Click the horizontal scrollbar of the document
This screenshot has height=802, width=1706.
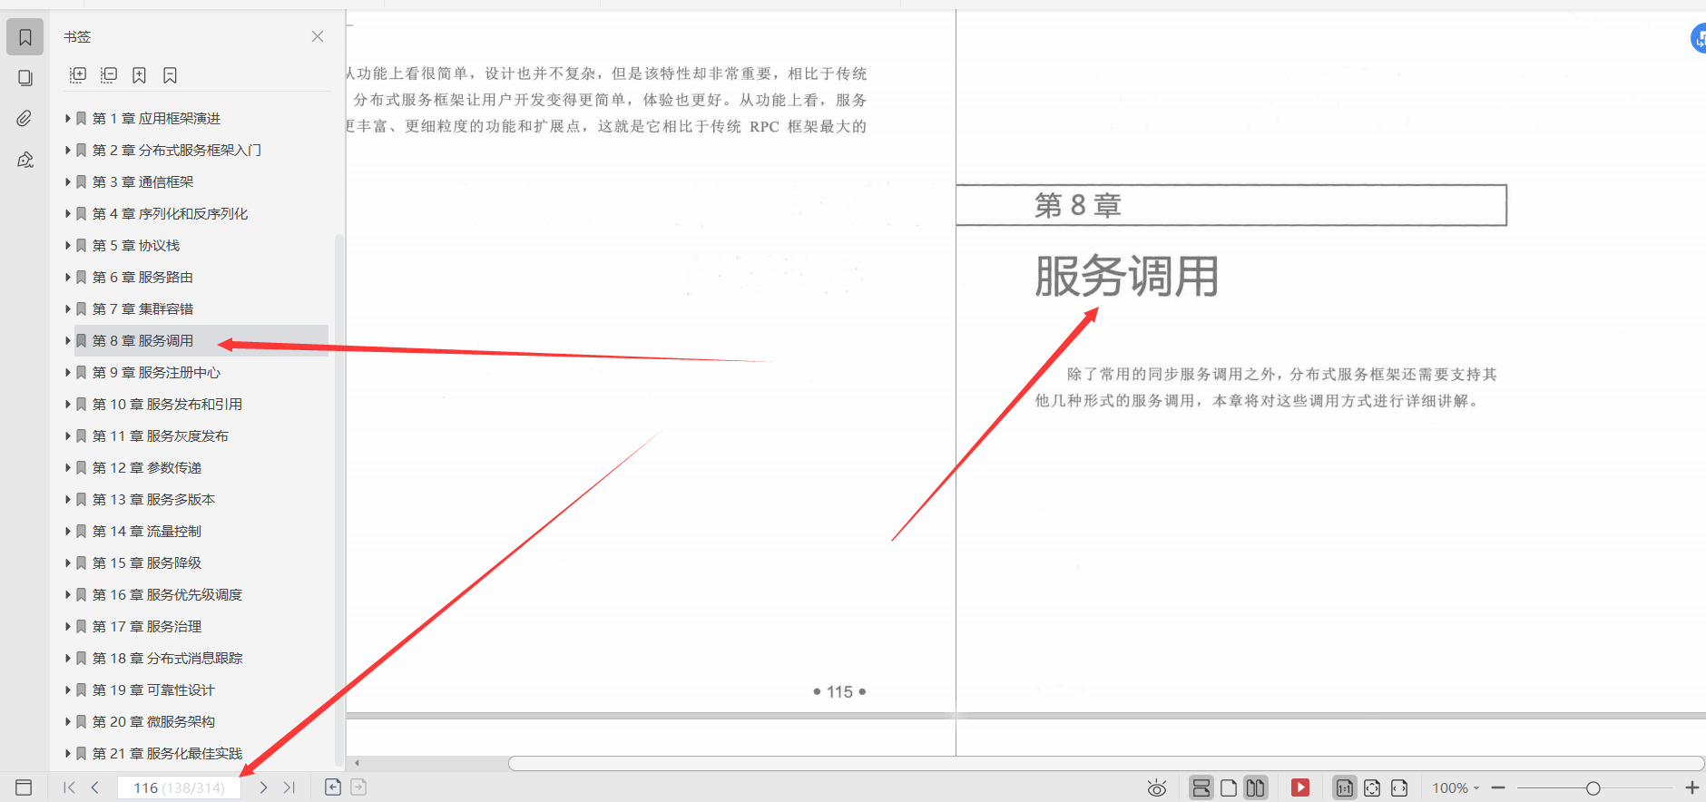tap(1106, 763)
